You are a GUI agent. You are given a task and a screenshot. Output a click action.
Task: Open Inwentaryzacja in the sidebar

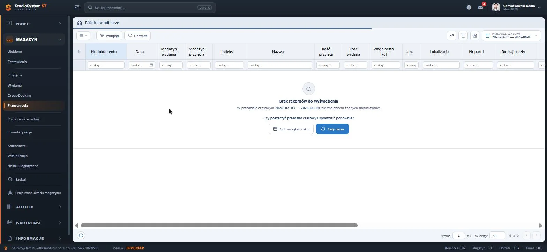pos(20,132)
